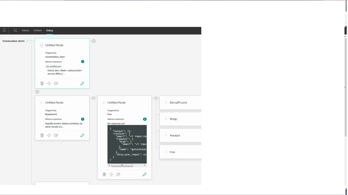Viewport: 348px width, 195px height.
Task: Switch to the Entities tab
Action: 37,30
